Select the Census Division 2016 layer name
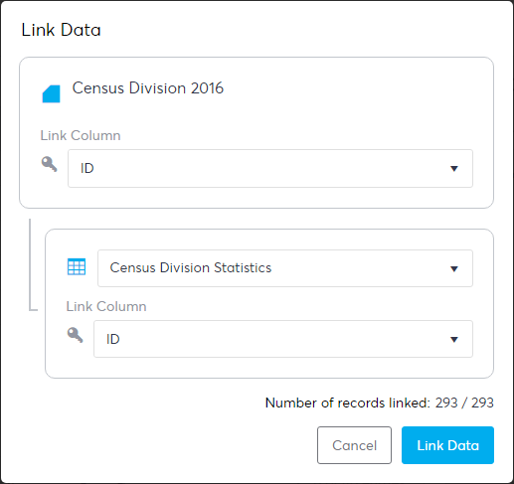The image size is (514, 484). 148,88
